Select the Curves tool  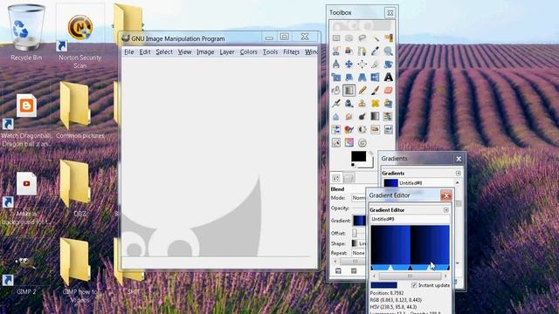point(335,143)
